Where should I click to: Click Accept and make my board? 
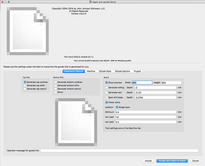[x=172, y=161]
